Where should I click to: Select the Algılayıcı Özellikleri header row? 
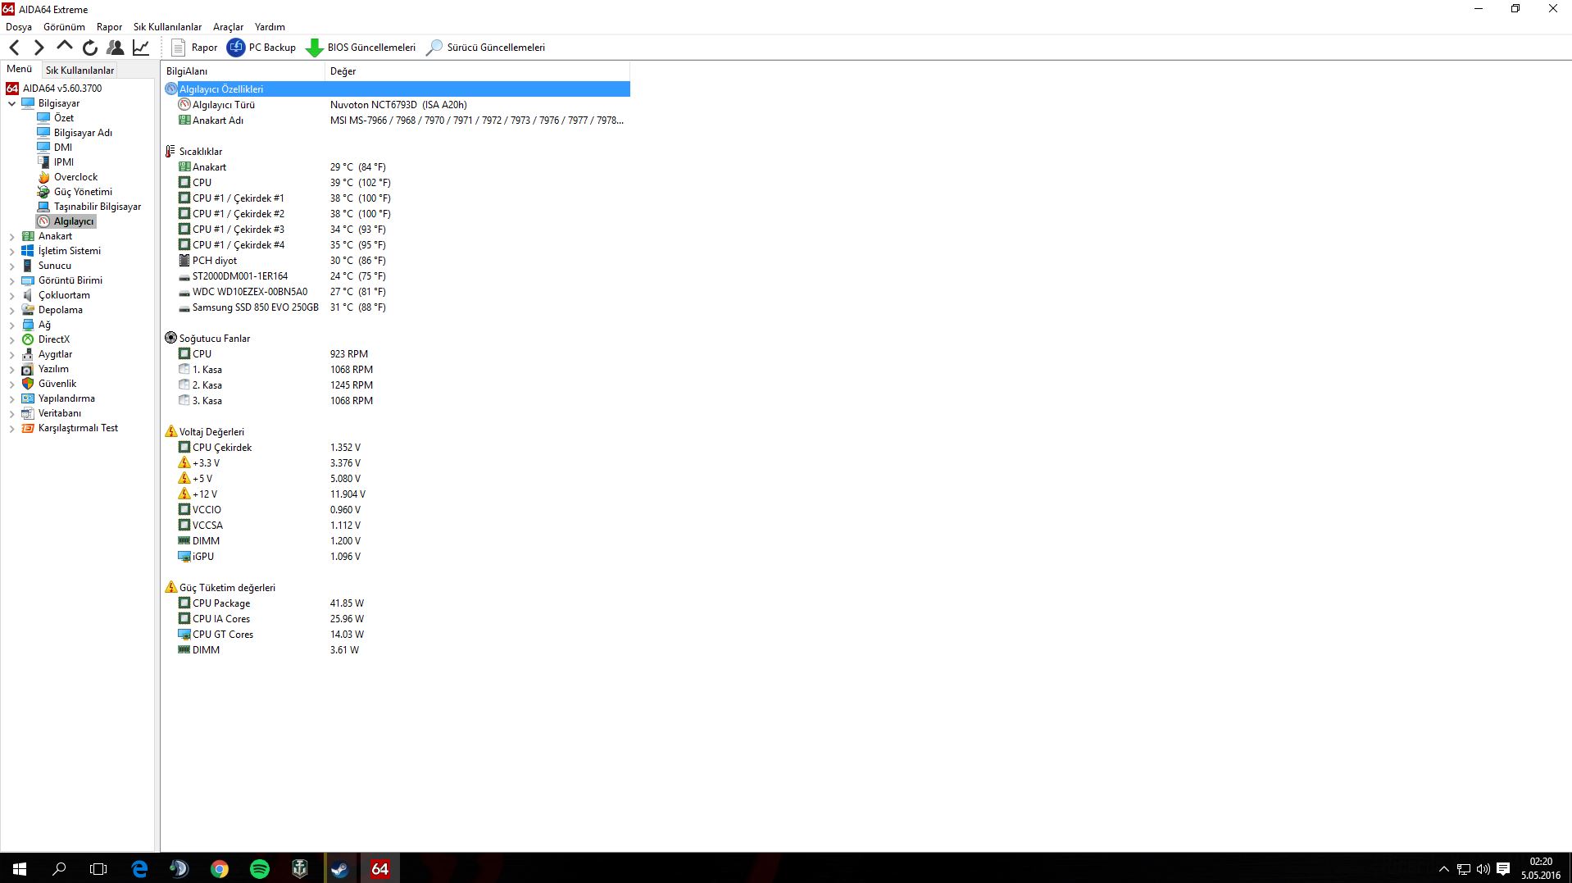click(397, 89)
